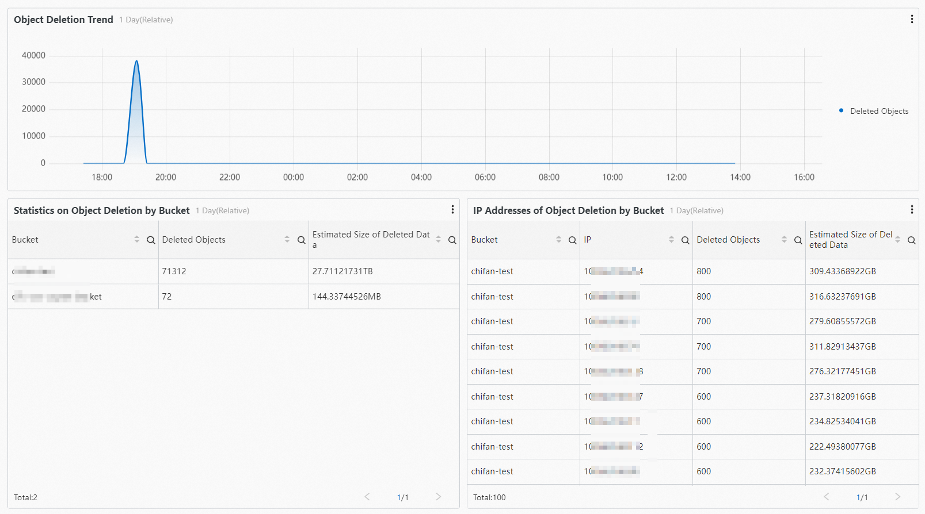The width and height of the screenshot is (925, 514).
Task: Go to previous page in Statistics table
Action: (367, 497)
